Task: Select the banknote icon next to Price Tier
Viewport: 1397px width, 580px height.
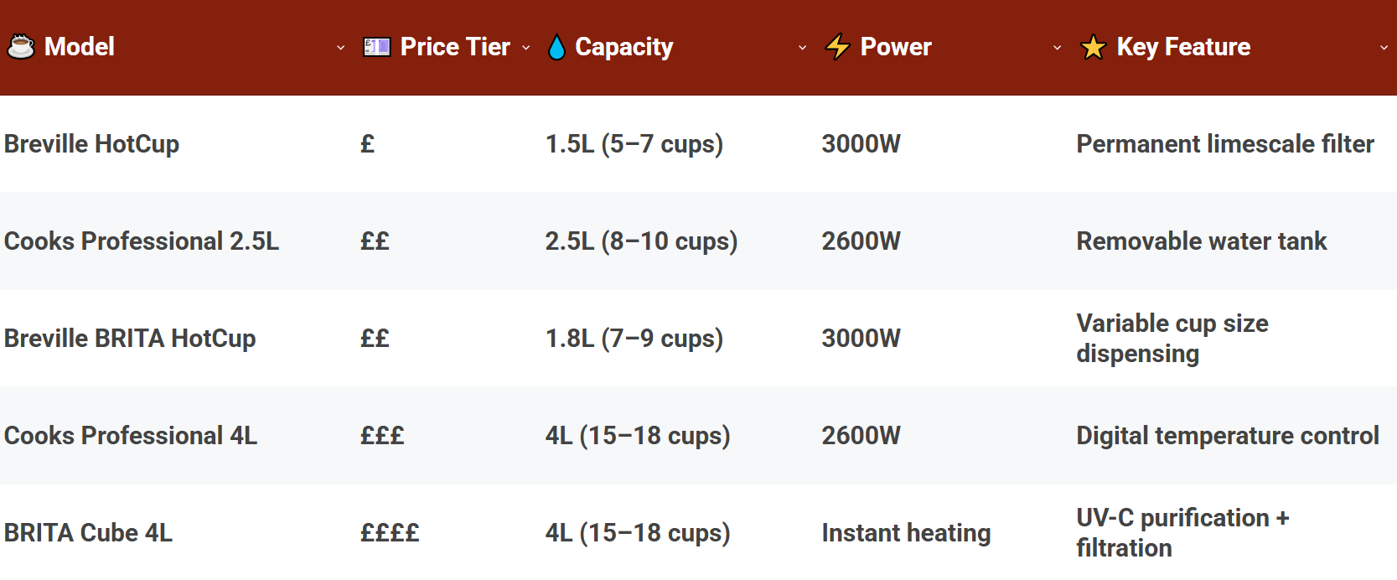Action: coord(376,46)
